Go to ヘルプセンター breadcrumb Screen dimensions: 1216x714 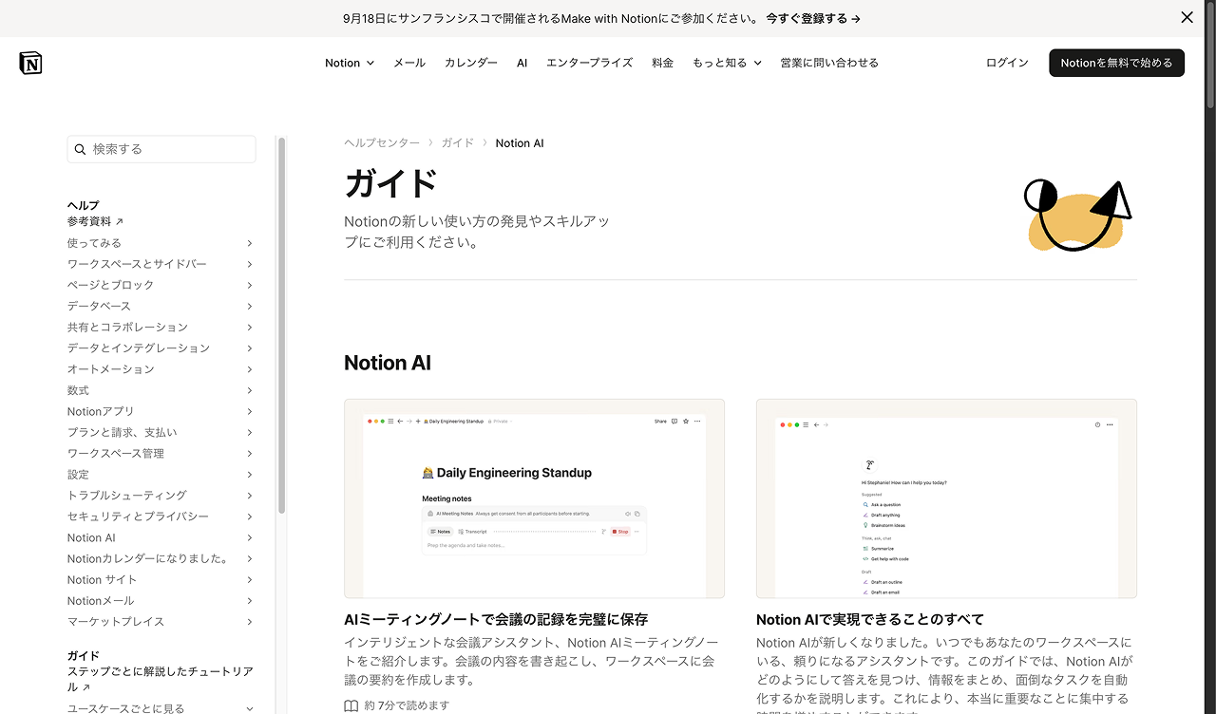coord(382,142)
